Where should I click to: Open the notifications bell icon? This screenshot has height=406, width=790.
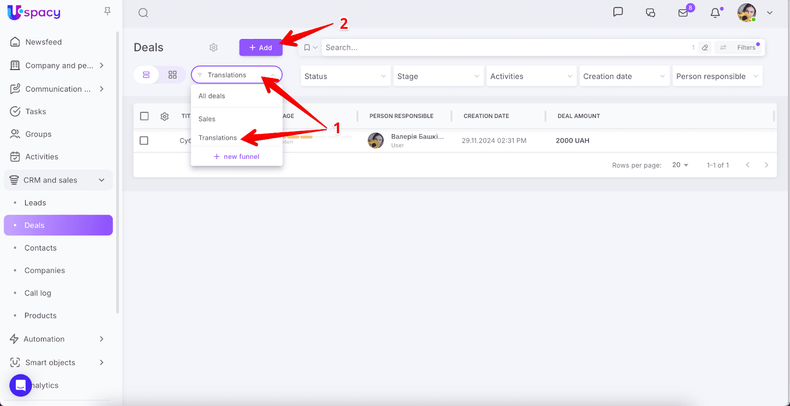click(x=715, y=13)
